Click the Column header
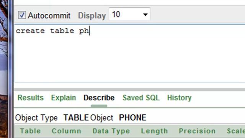The width and height of the screenshot is (245, 138). click(x=67, y=131)
